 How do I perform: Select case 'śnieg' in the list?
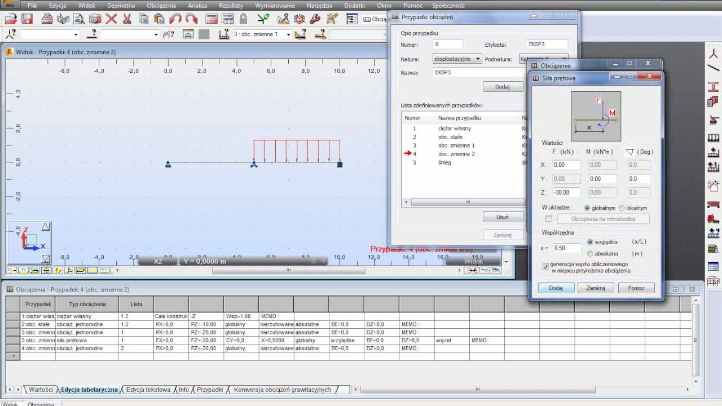[x=444, y=162]
